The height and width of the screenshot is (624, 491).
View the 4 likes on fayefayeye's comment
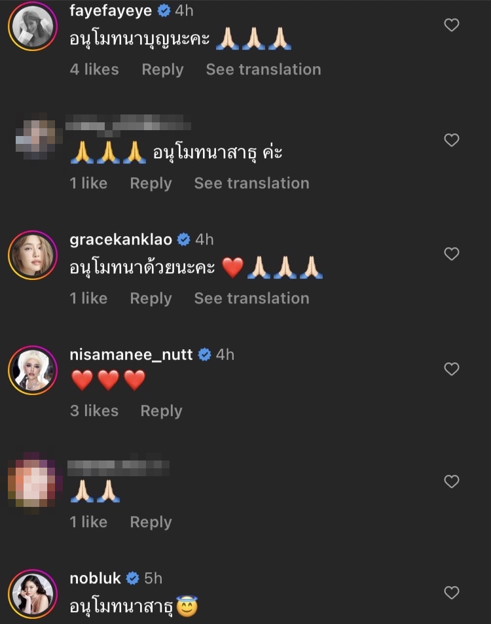[x=94, y=69]
